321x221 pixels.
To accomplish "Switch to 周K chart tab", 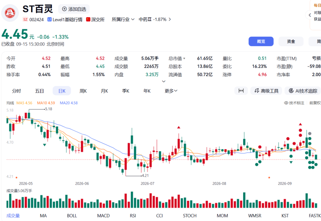I will coord(83,90).
